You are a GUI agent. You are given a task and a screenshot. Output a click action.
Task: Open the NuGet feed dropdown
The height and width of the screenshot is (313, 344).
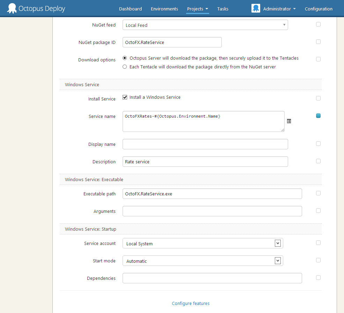coord(205,25)
